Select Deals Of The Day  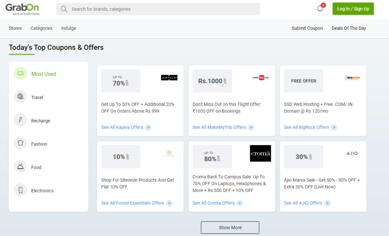pyautogui.click(x=349, y=28)
